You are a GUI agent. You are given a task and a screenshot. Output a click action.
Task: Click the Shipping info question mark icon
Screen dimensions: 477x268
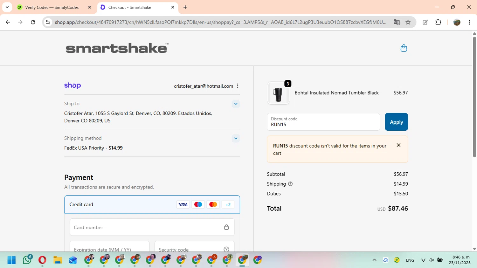(x=290, y=184)
